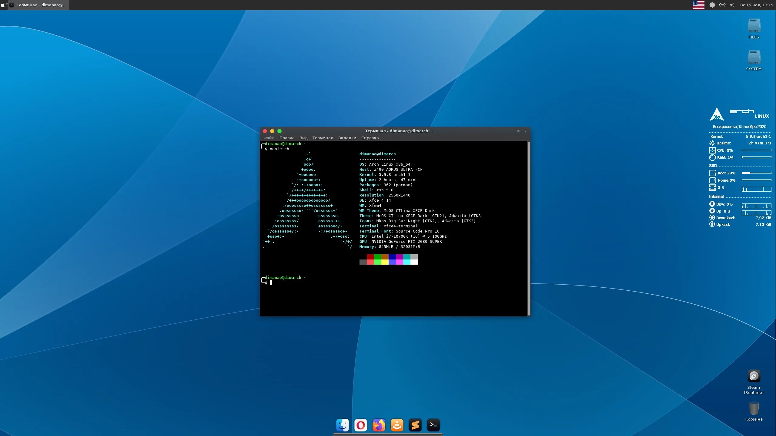
Task: Click 'Memory: 845MiB / 32031MiB' line
Action: point(390,246)
